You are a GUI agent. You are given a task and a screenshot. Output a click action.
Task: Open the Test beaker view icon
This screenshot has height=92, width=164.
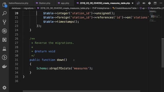4,49
